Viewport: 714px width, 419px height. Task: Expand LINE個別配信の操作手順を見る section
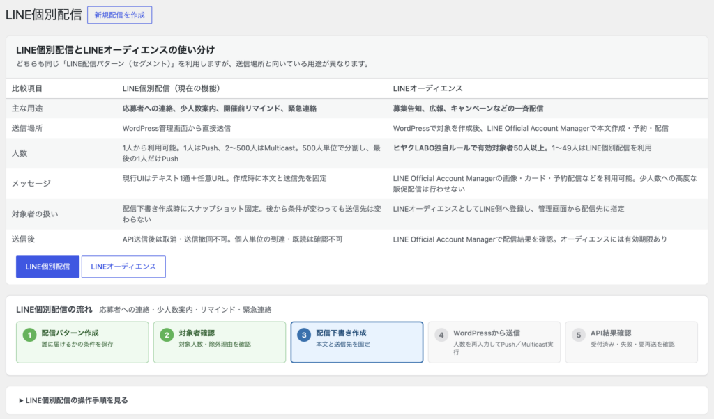73,400
